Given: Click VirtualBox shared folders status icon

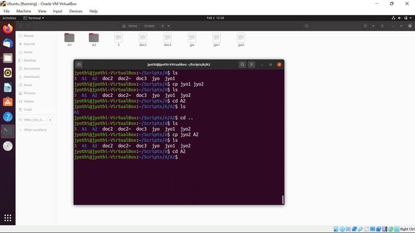Looking at the screenshot, I should pos(366,229).
